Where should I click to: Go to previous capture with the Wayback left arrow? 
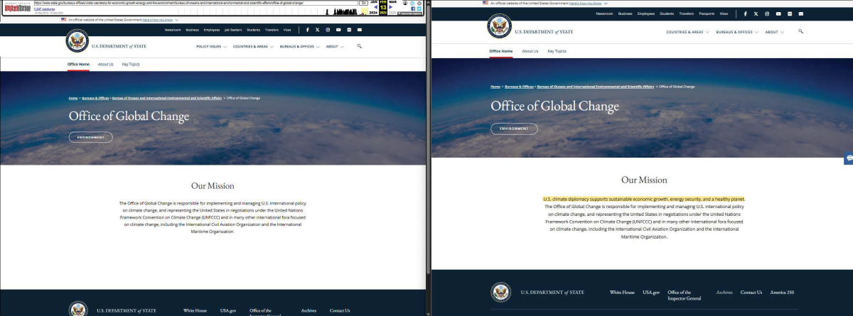pos(375,8)
